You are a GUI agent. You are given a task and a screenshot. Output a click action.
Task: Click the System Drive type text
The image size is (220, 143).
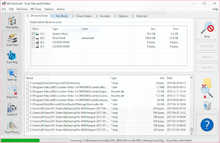coord(60,34)
